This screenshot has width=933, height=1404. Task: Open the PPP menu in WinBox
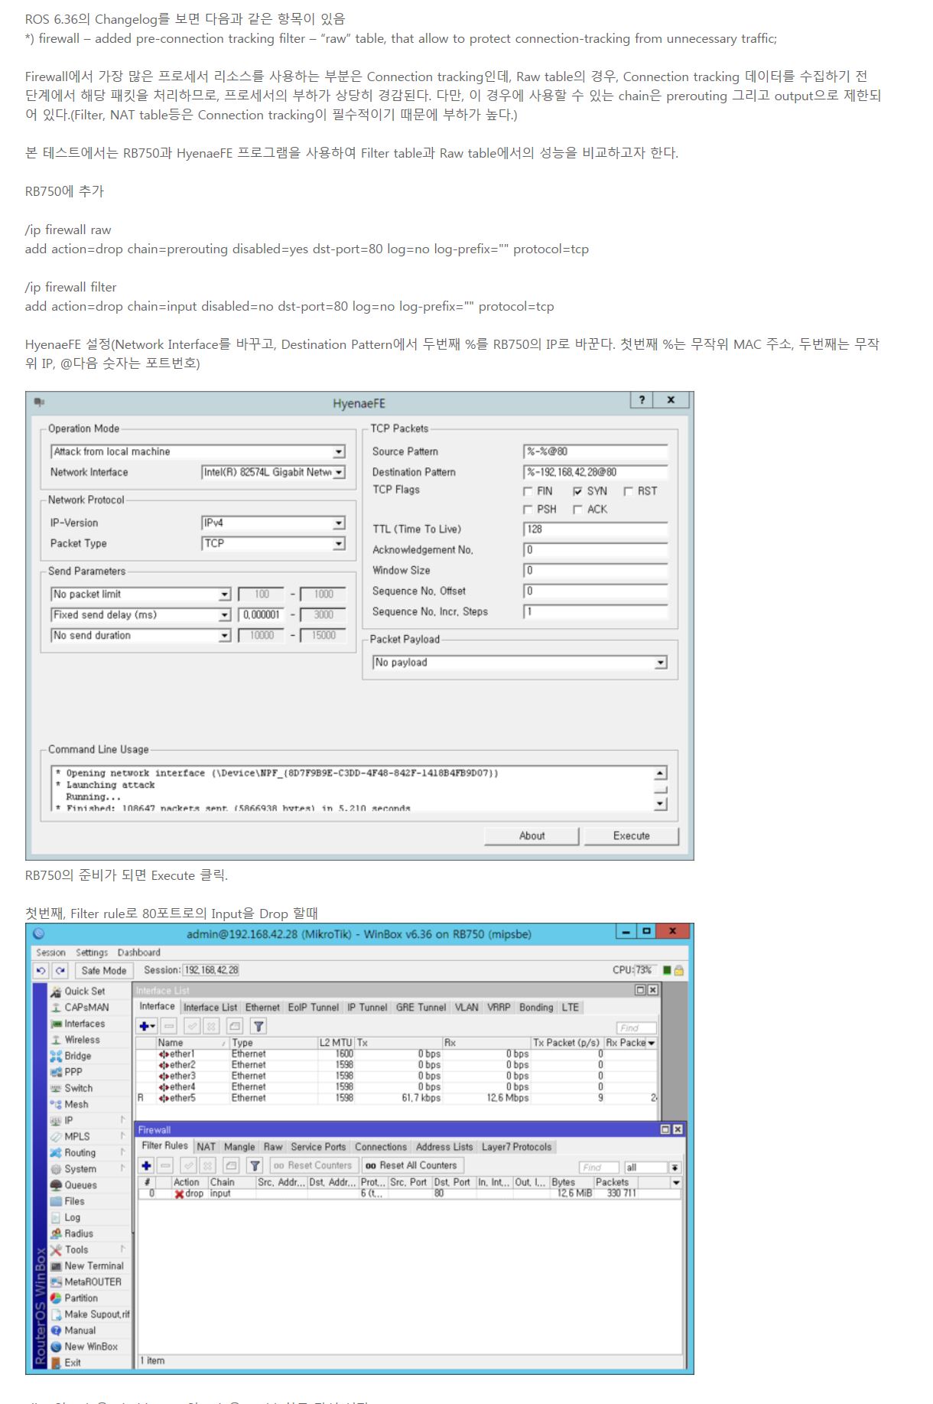[73, 1072]
